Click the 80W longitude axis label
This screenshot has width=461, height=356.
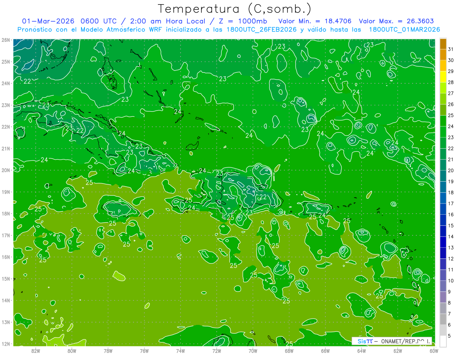(72, 351)
